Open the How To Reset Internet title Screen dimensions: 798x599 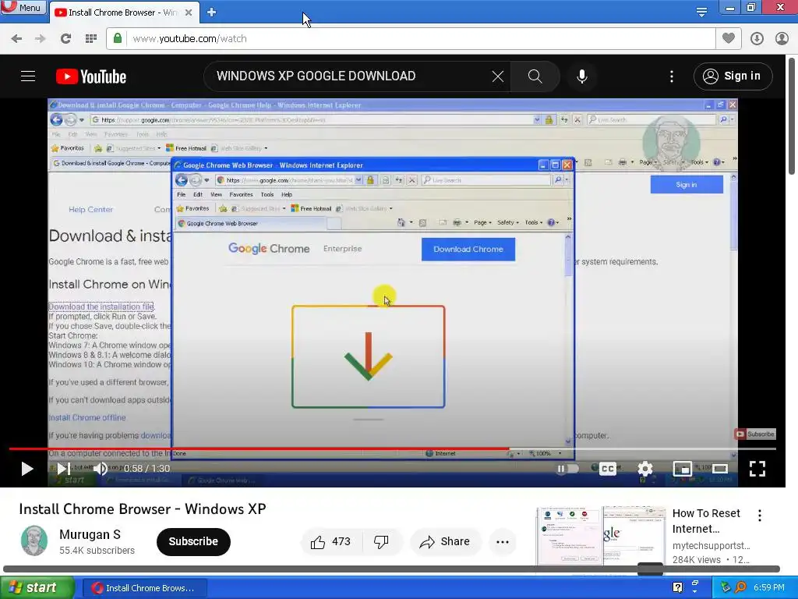(706, 521)
